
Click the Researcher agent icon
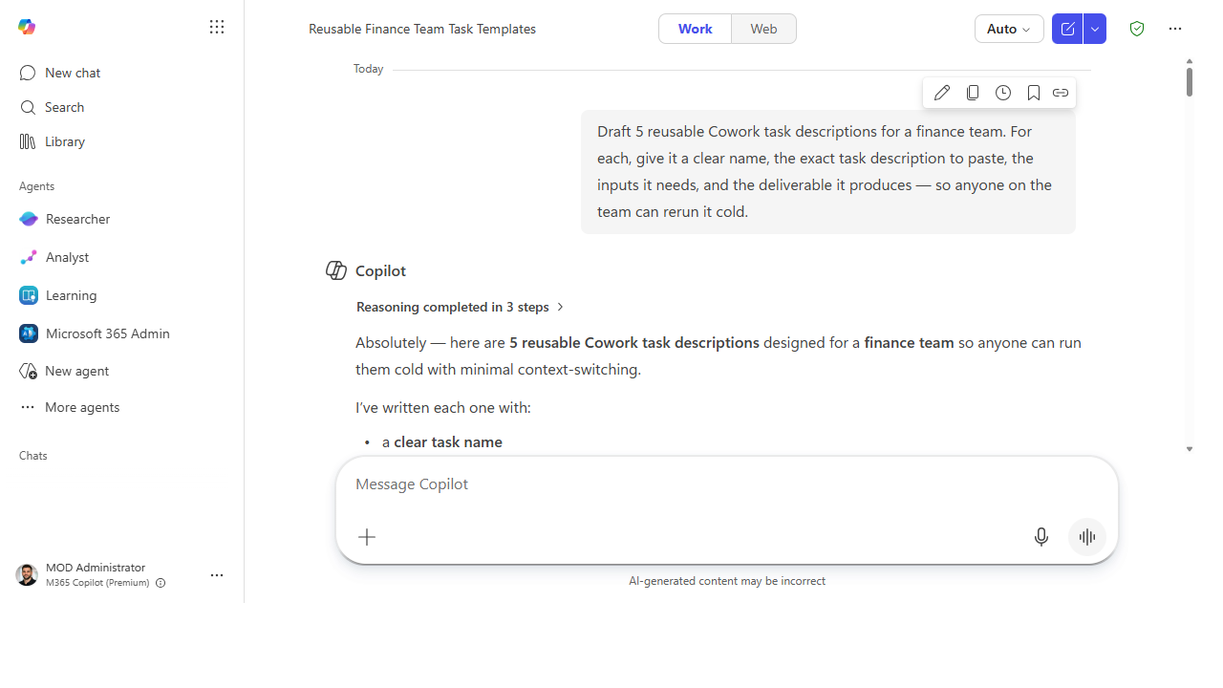coord(29,219)
